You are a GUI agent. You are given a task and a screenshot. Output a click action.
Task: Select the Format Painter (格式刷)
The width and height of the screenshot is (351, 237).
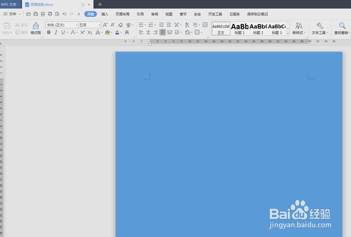(x=36, y=29)
